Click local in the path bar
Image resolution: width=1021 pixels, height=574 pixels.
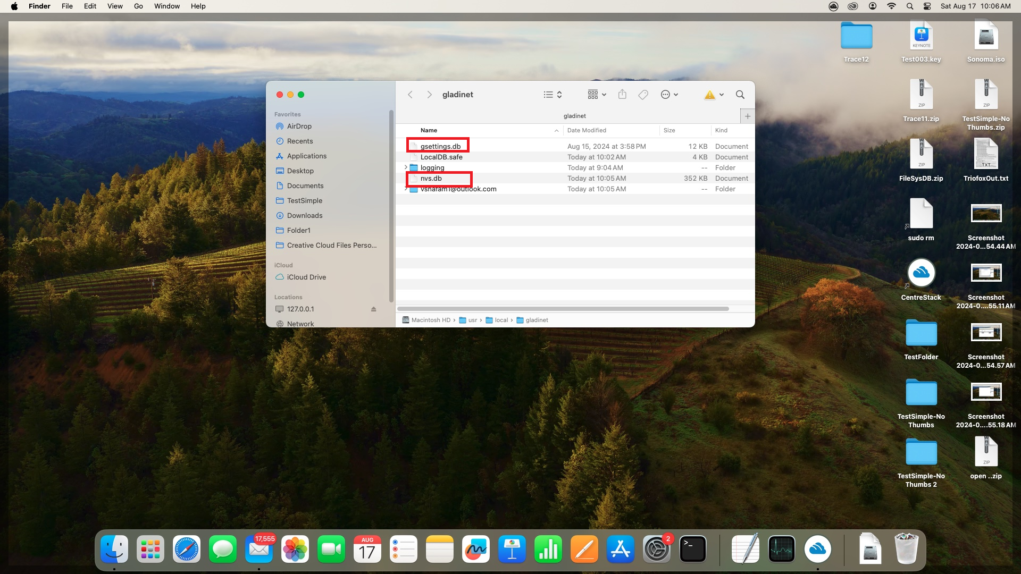pyautogui.click(x=497, y=320)
